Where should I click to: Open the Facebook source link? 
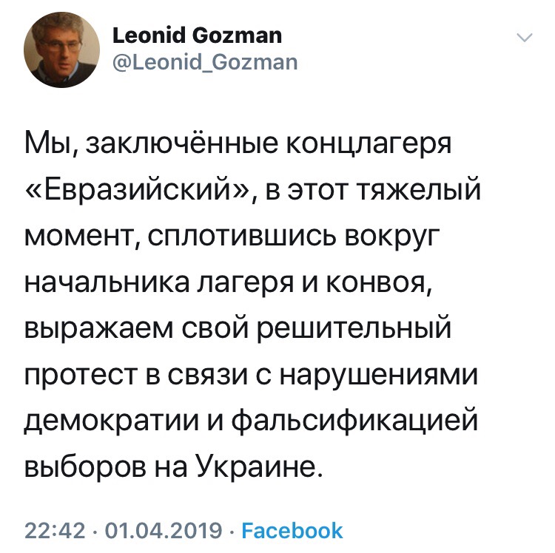click(x=293, y=530)
